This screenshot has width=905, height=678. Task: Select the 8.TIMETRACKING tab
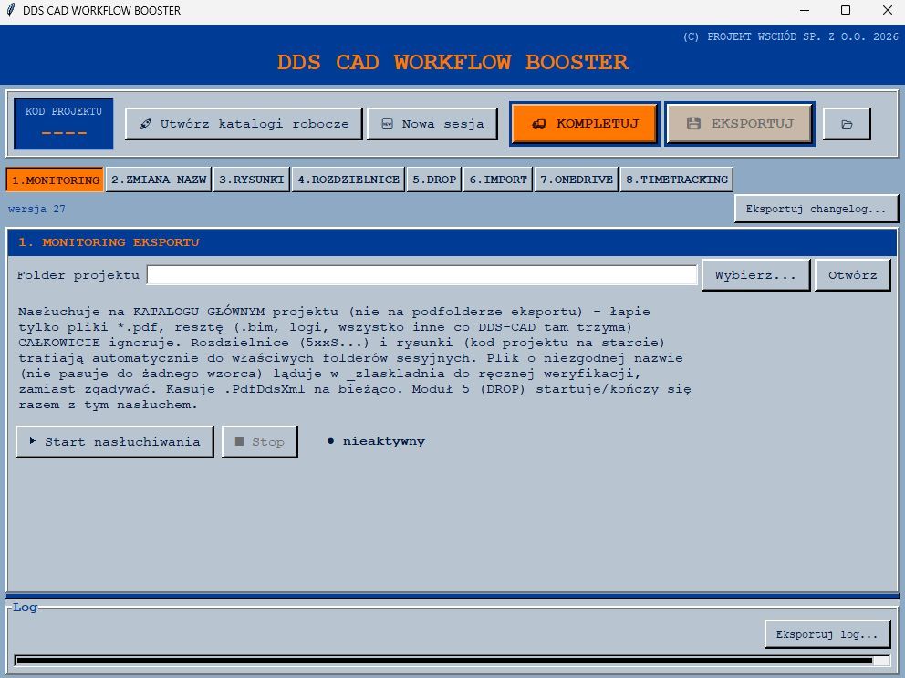(676, 180)
